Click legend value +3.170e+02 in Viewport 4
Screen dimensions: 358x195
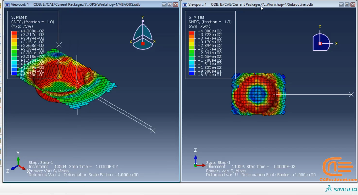[x=210, y=42]
